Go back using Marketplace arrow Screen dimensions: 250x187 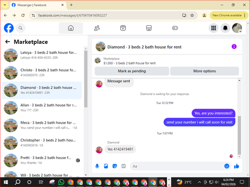[7, 42]
